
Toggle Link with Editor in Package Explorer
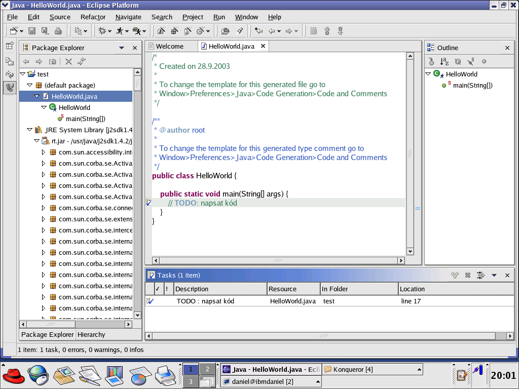point(82,61)
